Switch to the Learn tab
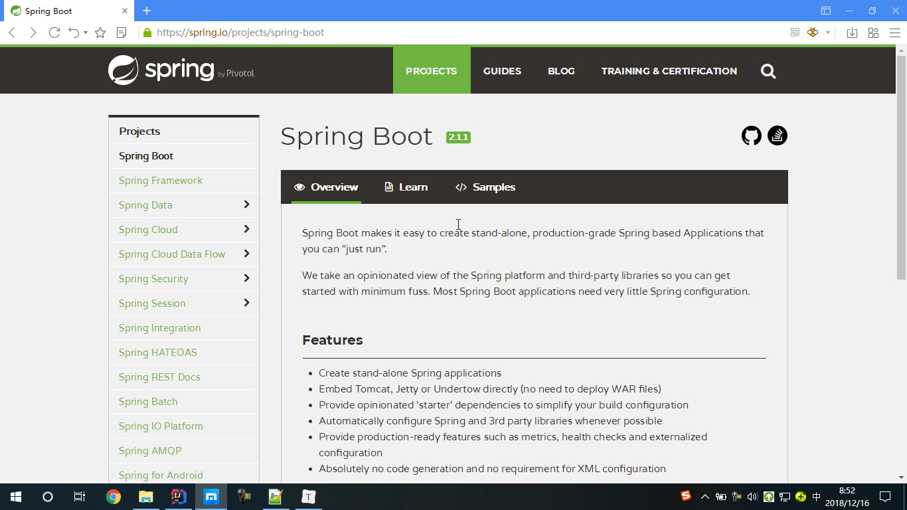The image size is (907, 510). pos(406,187)
